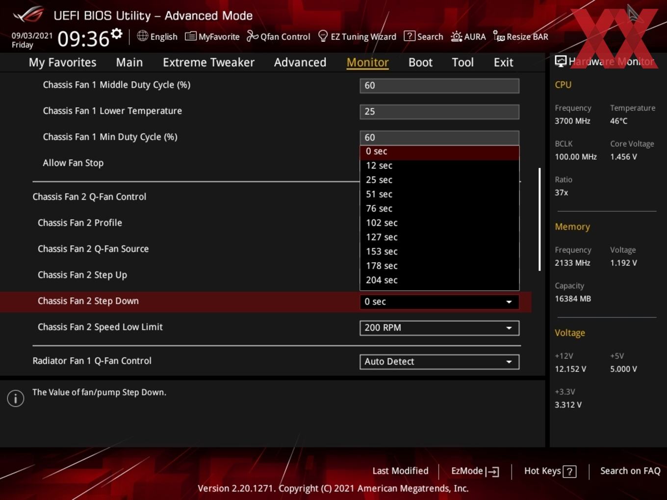Click the clock settings gear icon
The image size is (667, 500).
click(x=116, y=34)
